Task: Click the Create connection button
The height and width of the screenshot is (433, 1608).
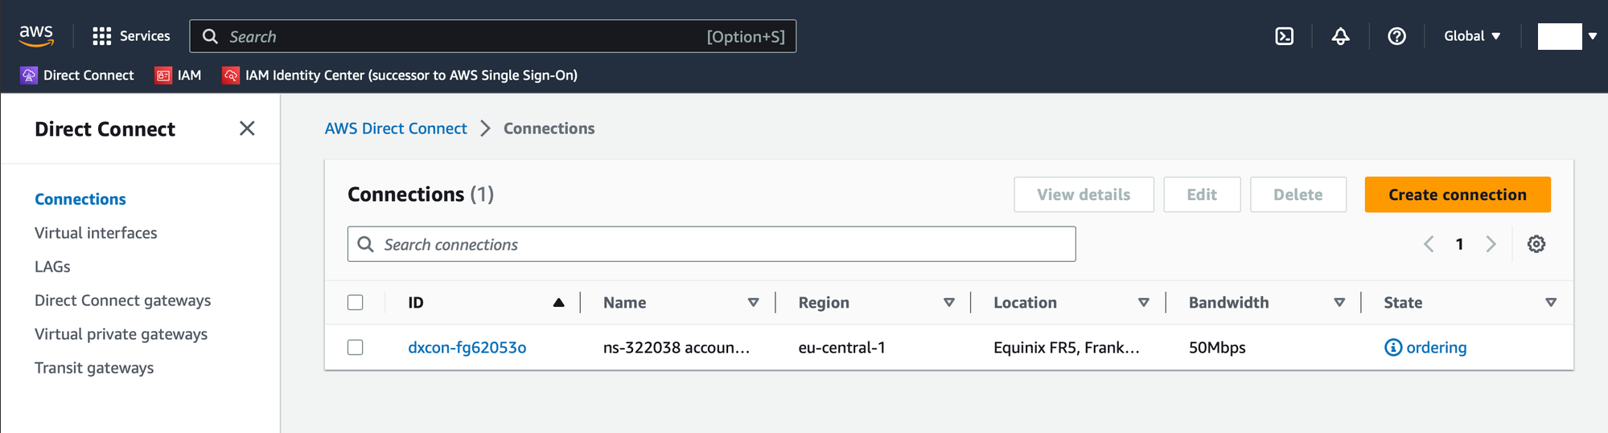Action: click(x=1457, y=194)
